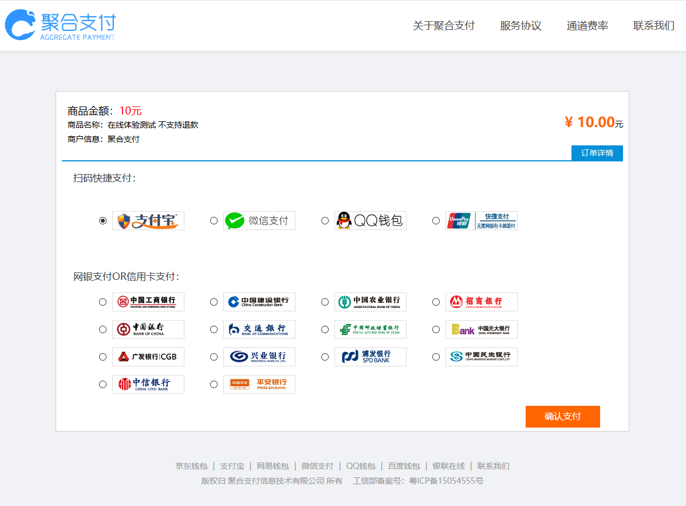Click the 网银支付OR信用卡支付 section heading
The height and width of the screenshot is (506, 686).
126,276
